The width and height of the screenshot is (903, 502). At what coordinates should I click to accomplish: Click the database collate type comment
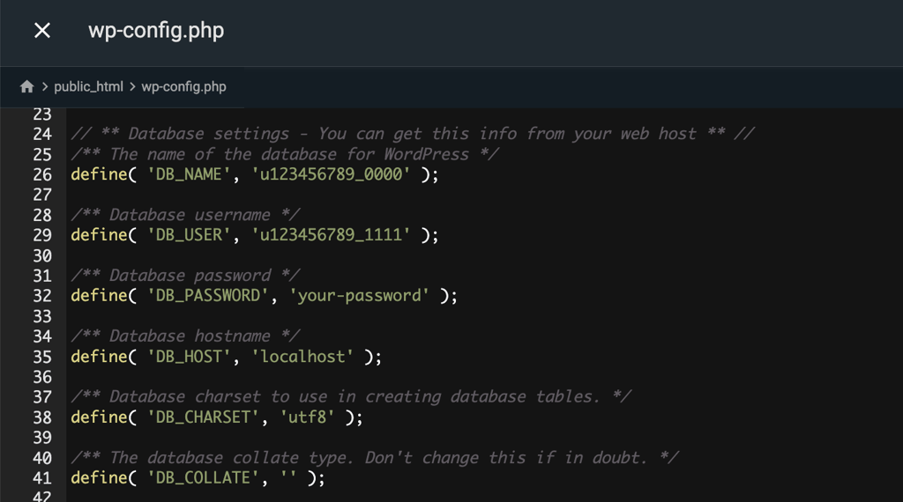(x=375, y=458)
